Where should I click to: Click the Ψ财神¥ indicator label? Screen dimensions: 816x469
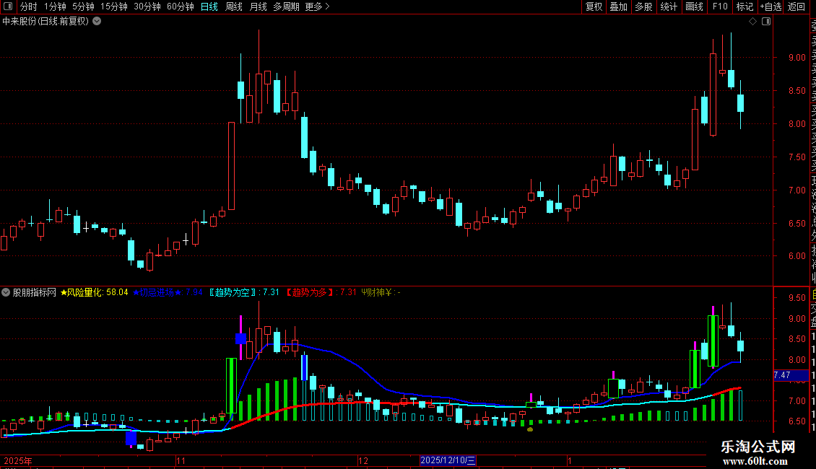click(x=381, y=293)
